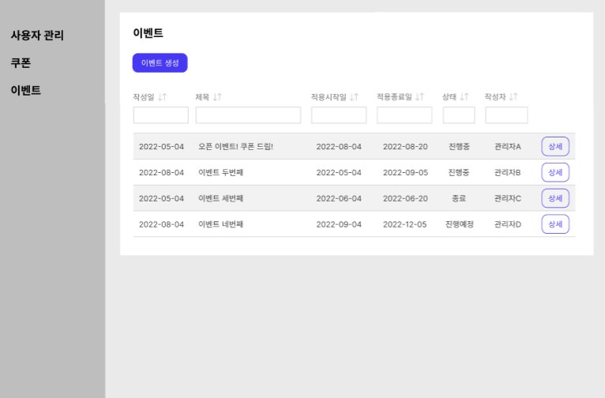
Task: Click the sort icon beside 제목 header
Action: (x=218, y=97)
